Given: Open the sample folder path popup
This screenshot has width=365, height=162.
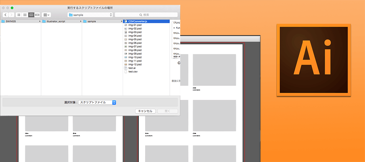Looking at the screenshot, I should pyautogui.click(x=90, y=15).
